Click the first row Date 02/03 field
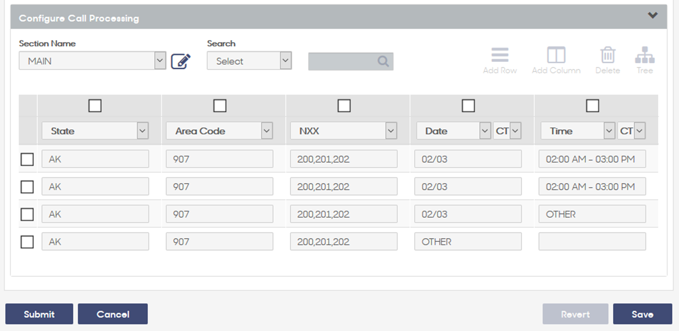 (468, 159)
